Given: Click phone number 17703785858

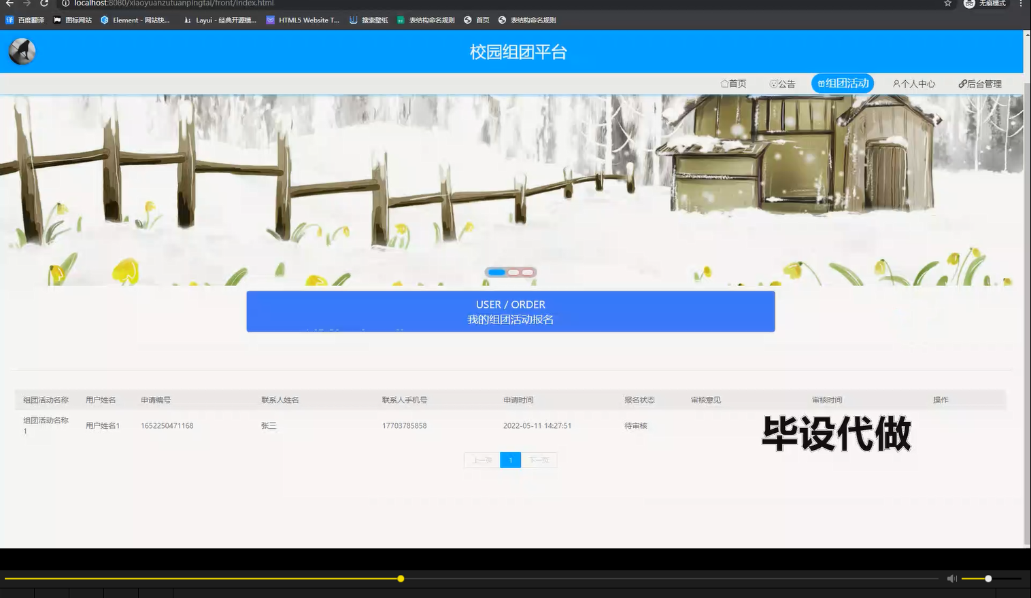Looking at the screenshot, I should tap(405, 425).
